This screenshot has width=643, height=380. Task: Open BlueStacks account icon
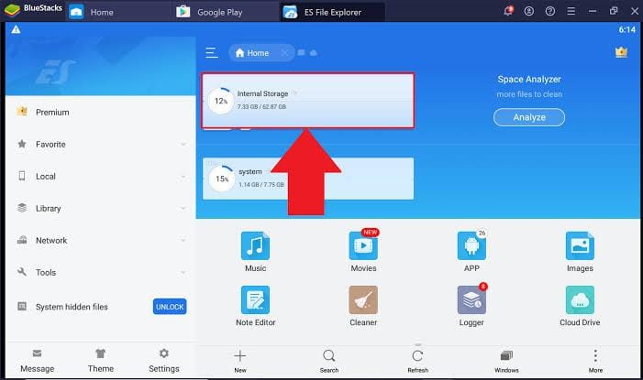click(529, 11)
